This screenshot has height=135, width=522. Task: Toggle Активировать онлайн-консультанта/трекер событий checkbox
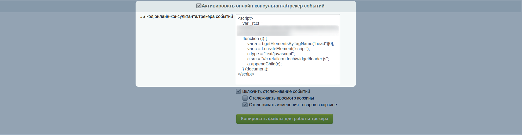[x=199, y=6]
